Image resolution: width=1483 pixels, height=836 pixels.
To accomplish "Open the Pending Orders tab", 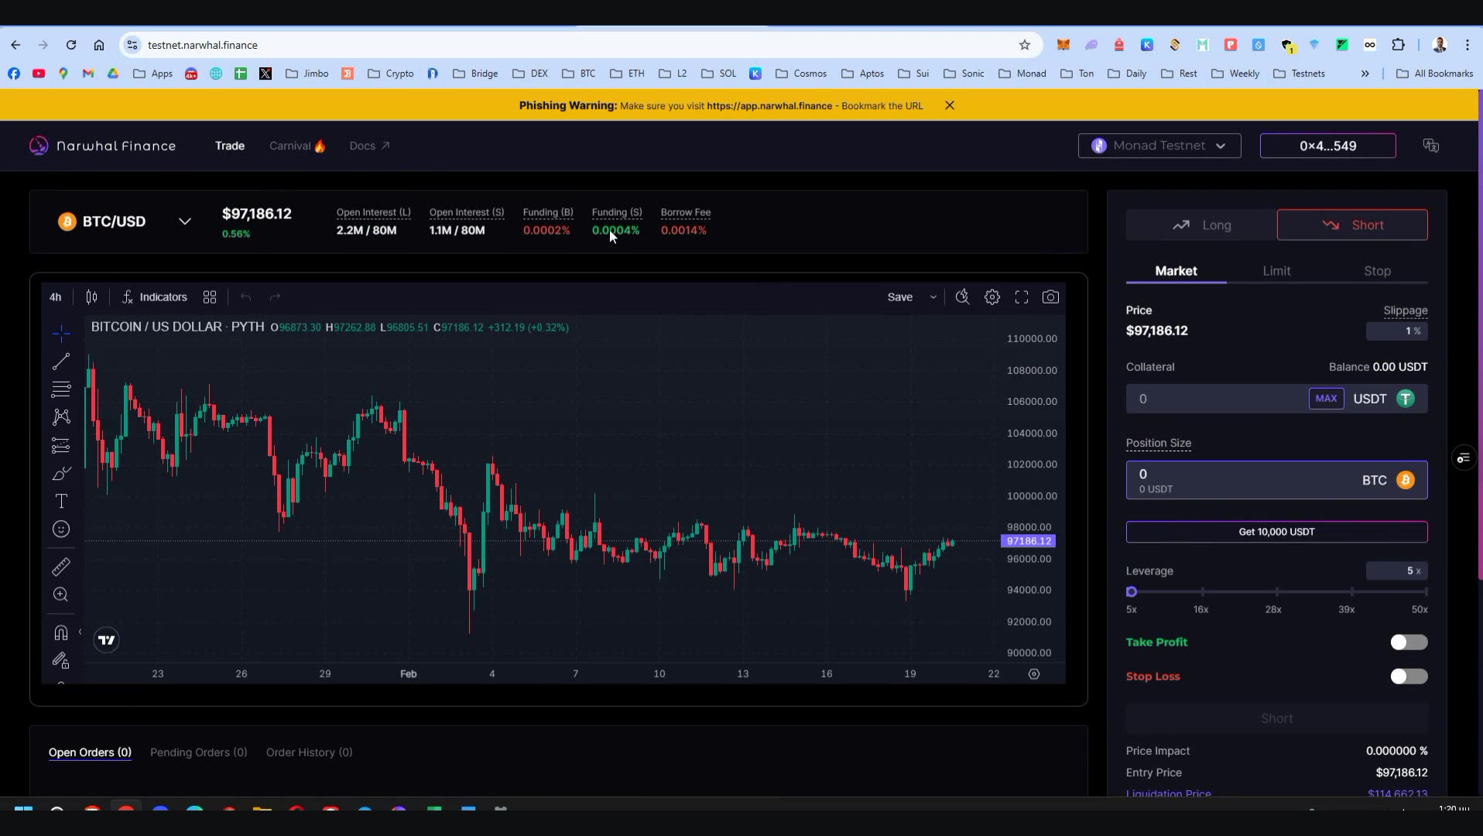I will pos(198,752).
